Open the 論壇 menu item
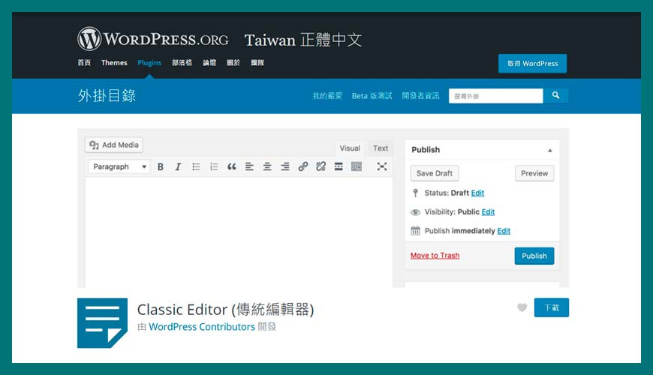This screenshot has height=375, width=653. pyautogui.click(x=209, y=63)
